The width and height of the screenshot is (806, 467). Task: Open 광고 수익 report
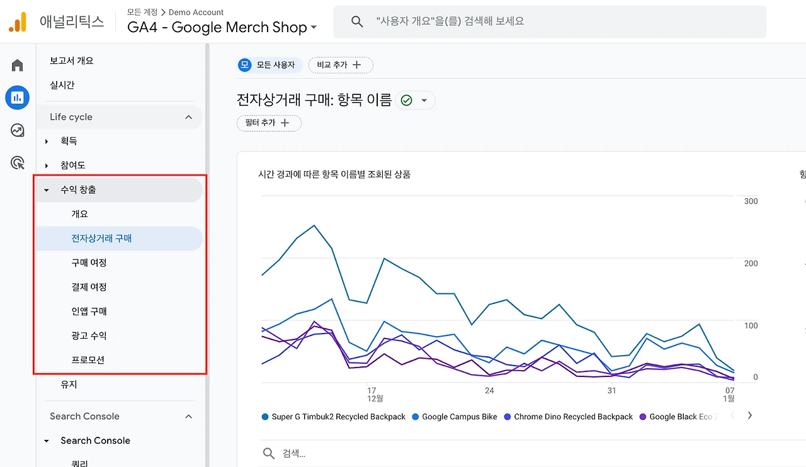tap(89, 335)
